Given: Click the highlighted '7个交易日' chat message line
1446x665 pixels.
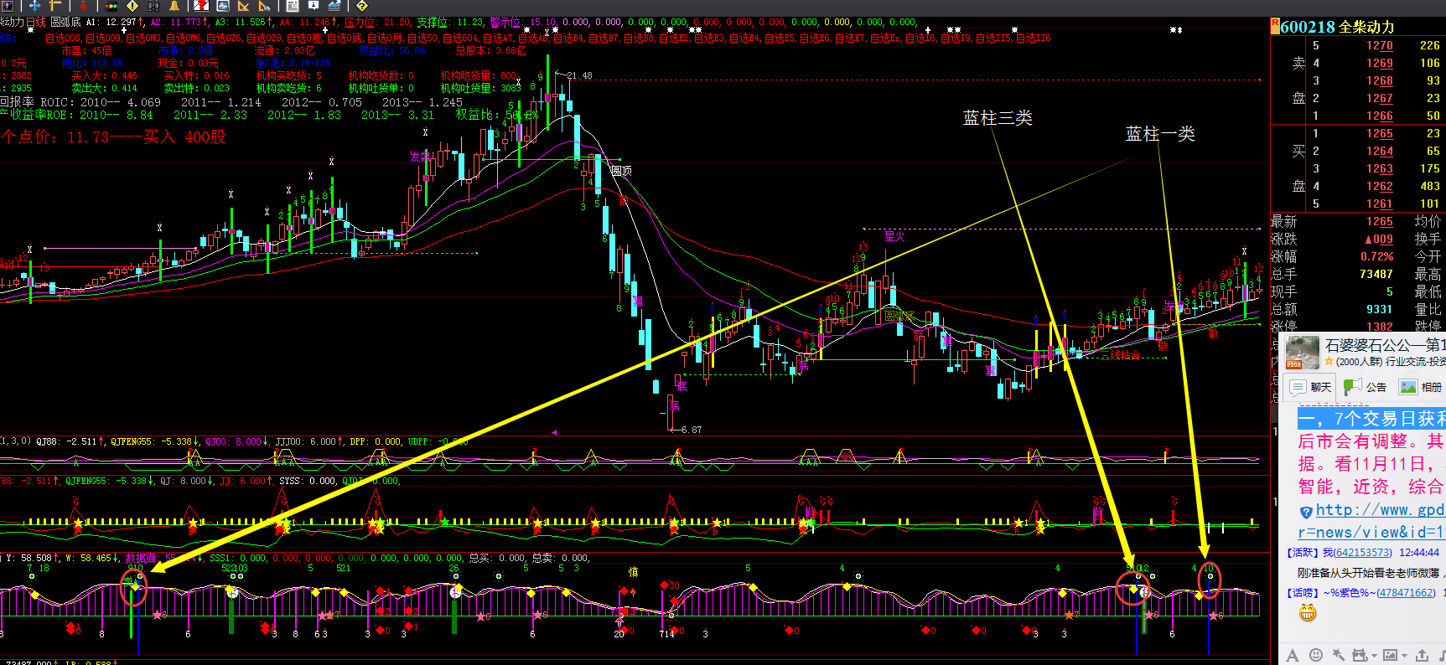Looking at the screenshot, I should 1371,418.
